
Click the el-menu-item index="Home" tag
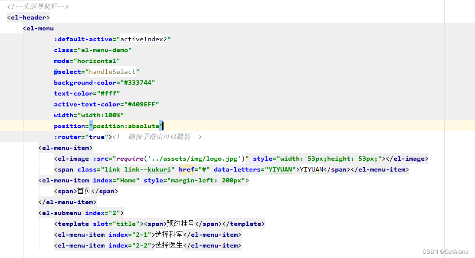[144, 181]
